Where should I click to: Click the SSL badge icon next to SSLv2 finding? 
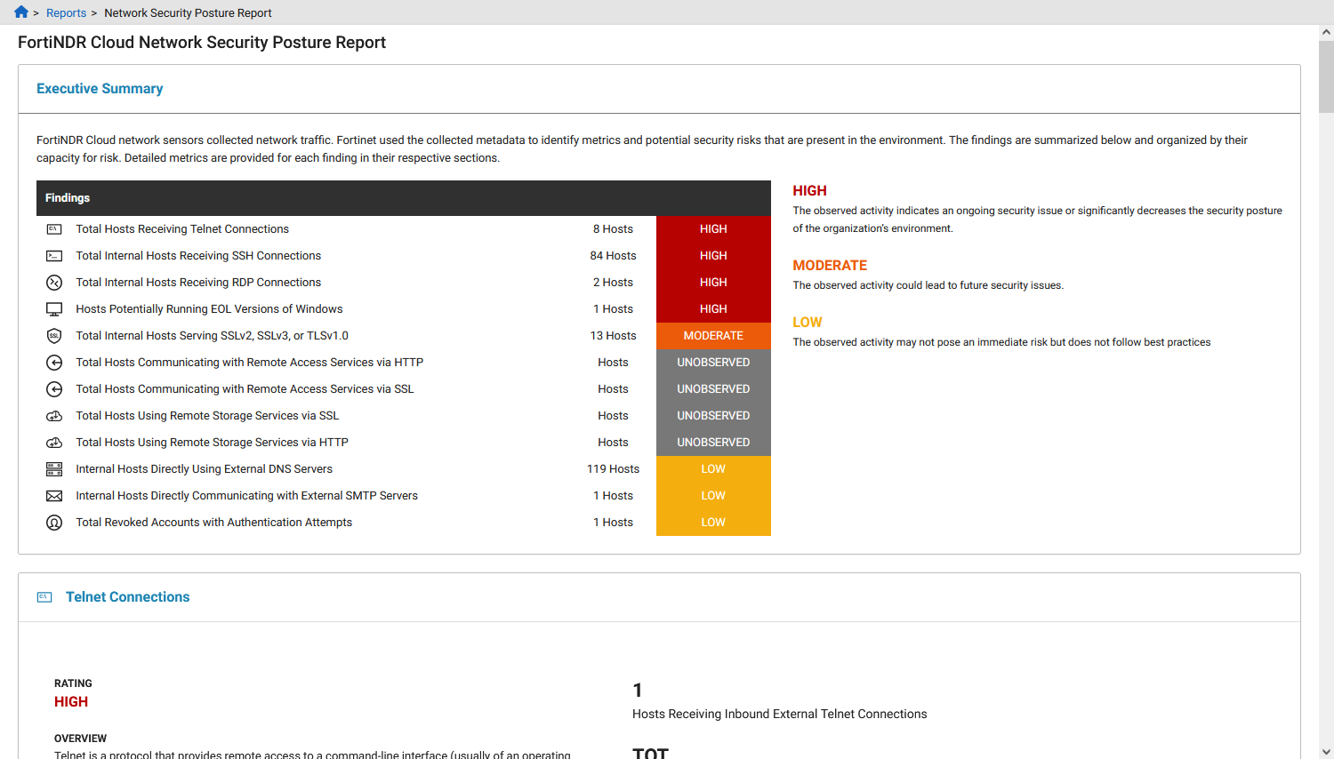pos(54,335)
